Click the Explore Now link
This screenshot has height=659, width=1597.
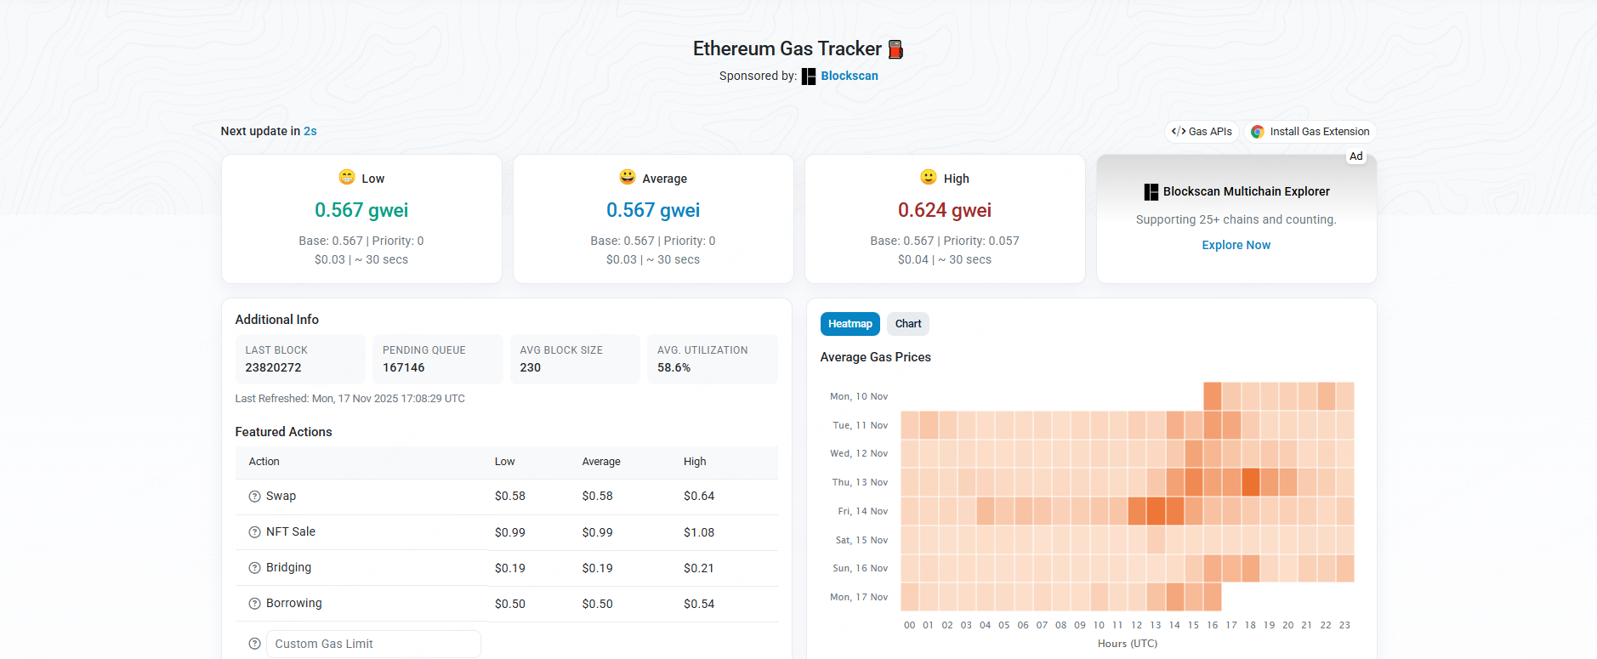(1236, 245)
